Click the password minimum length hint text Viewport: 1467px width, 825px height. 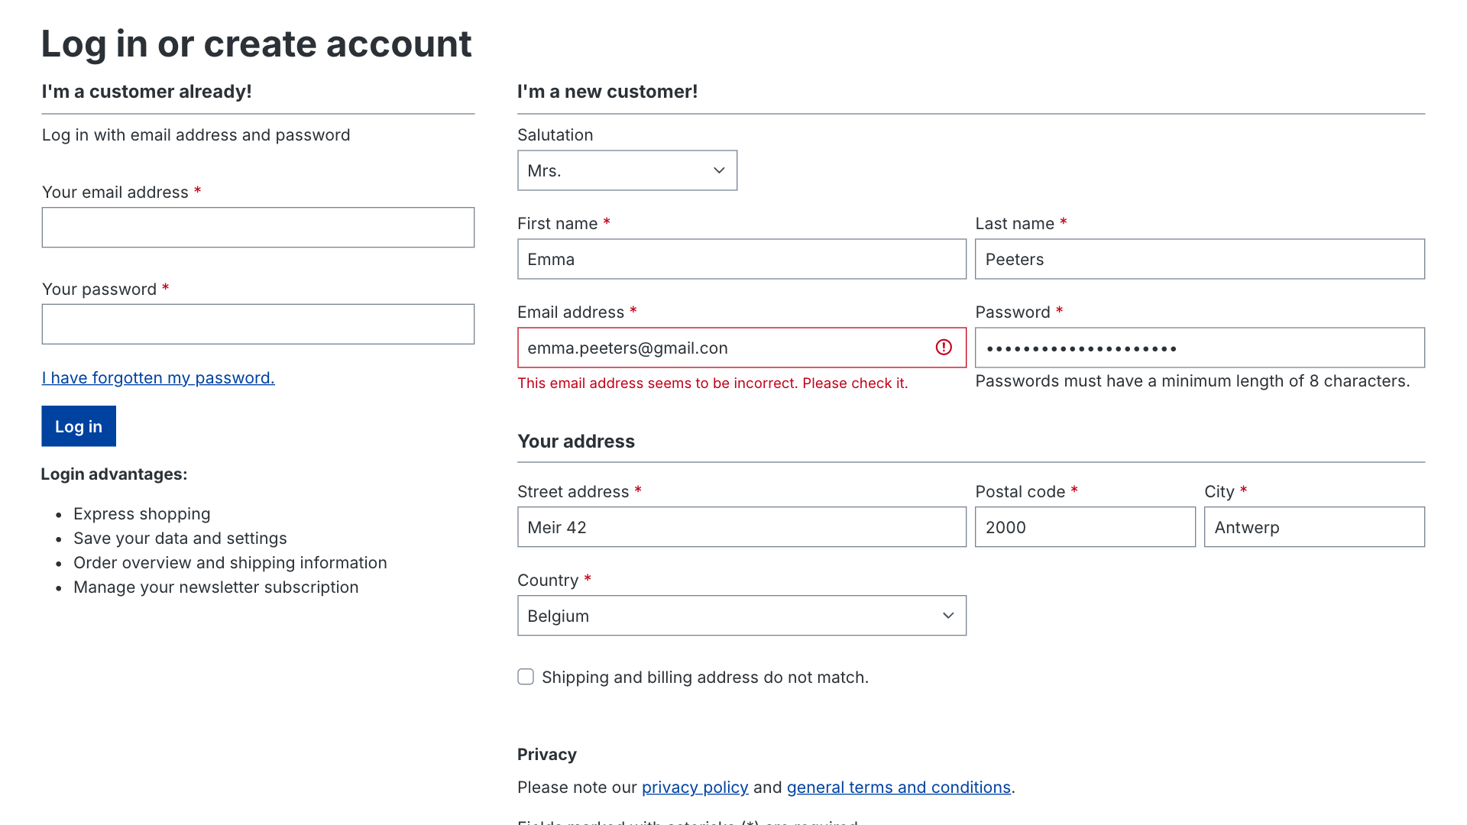click(1192, 381)
